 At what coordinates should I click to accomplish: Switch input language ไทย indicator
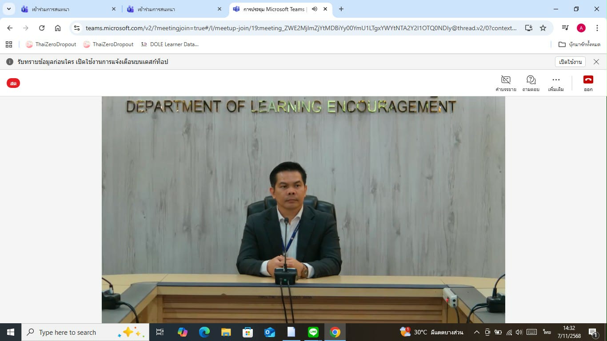[x=547, y=332]
